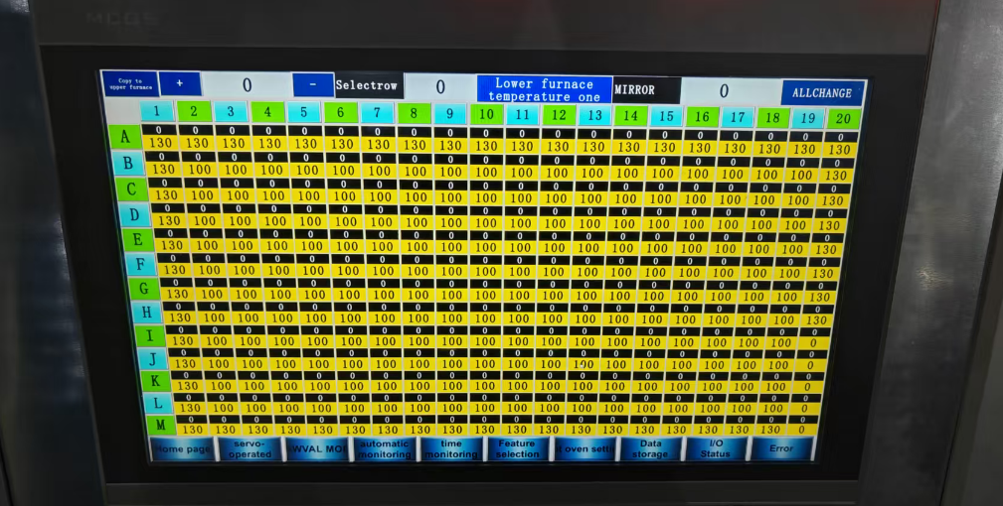Open the Data storage page
The height and width of the screenshot is (506, 1003).
tap(650, 448)
